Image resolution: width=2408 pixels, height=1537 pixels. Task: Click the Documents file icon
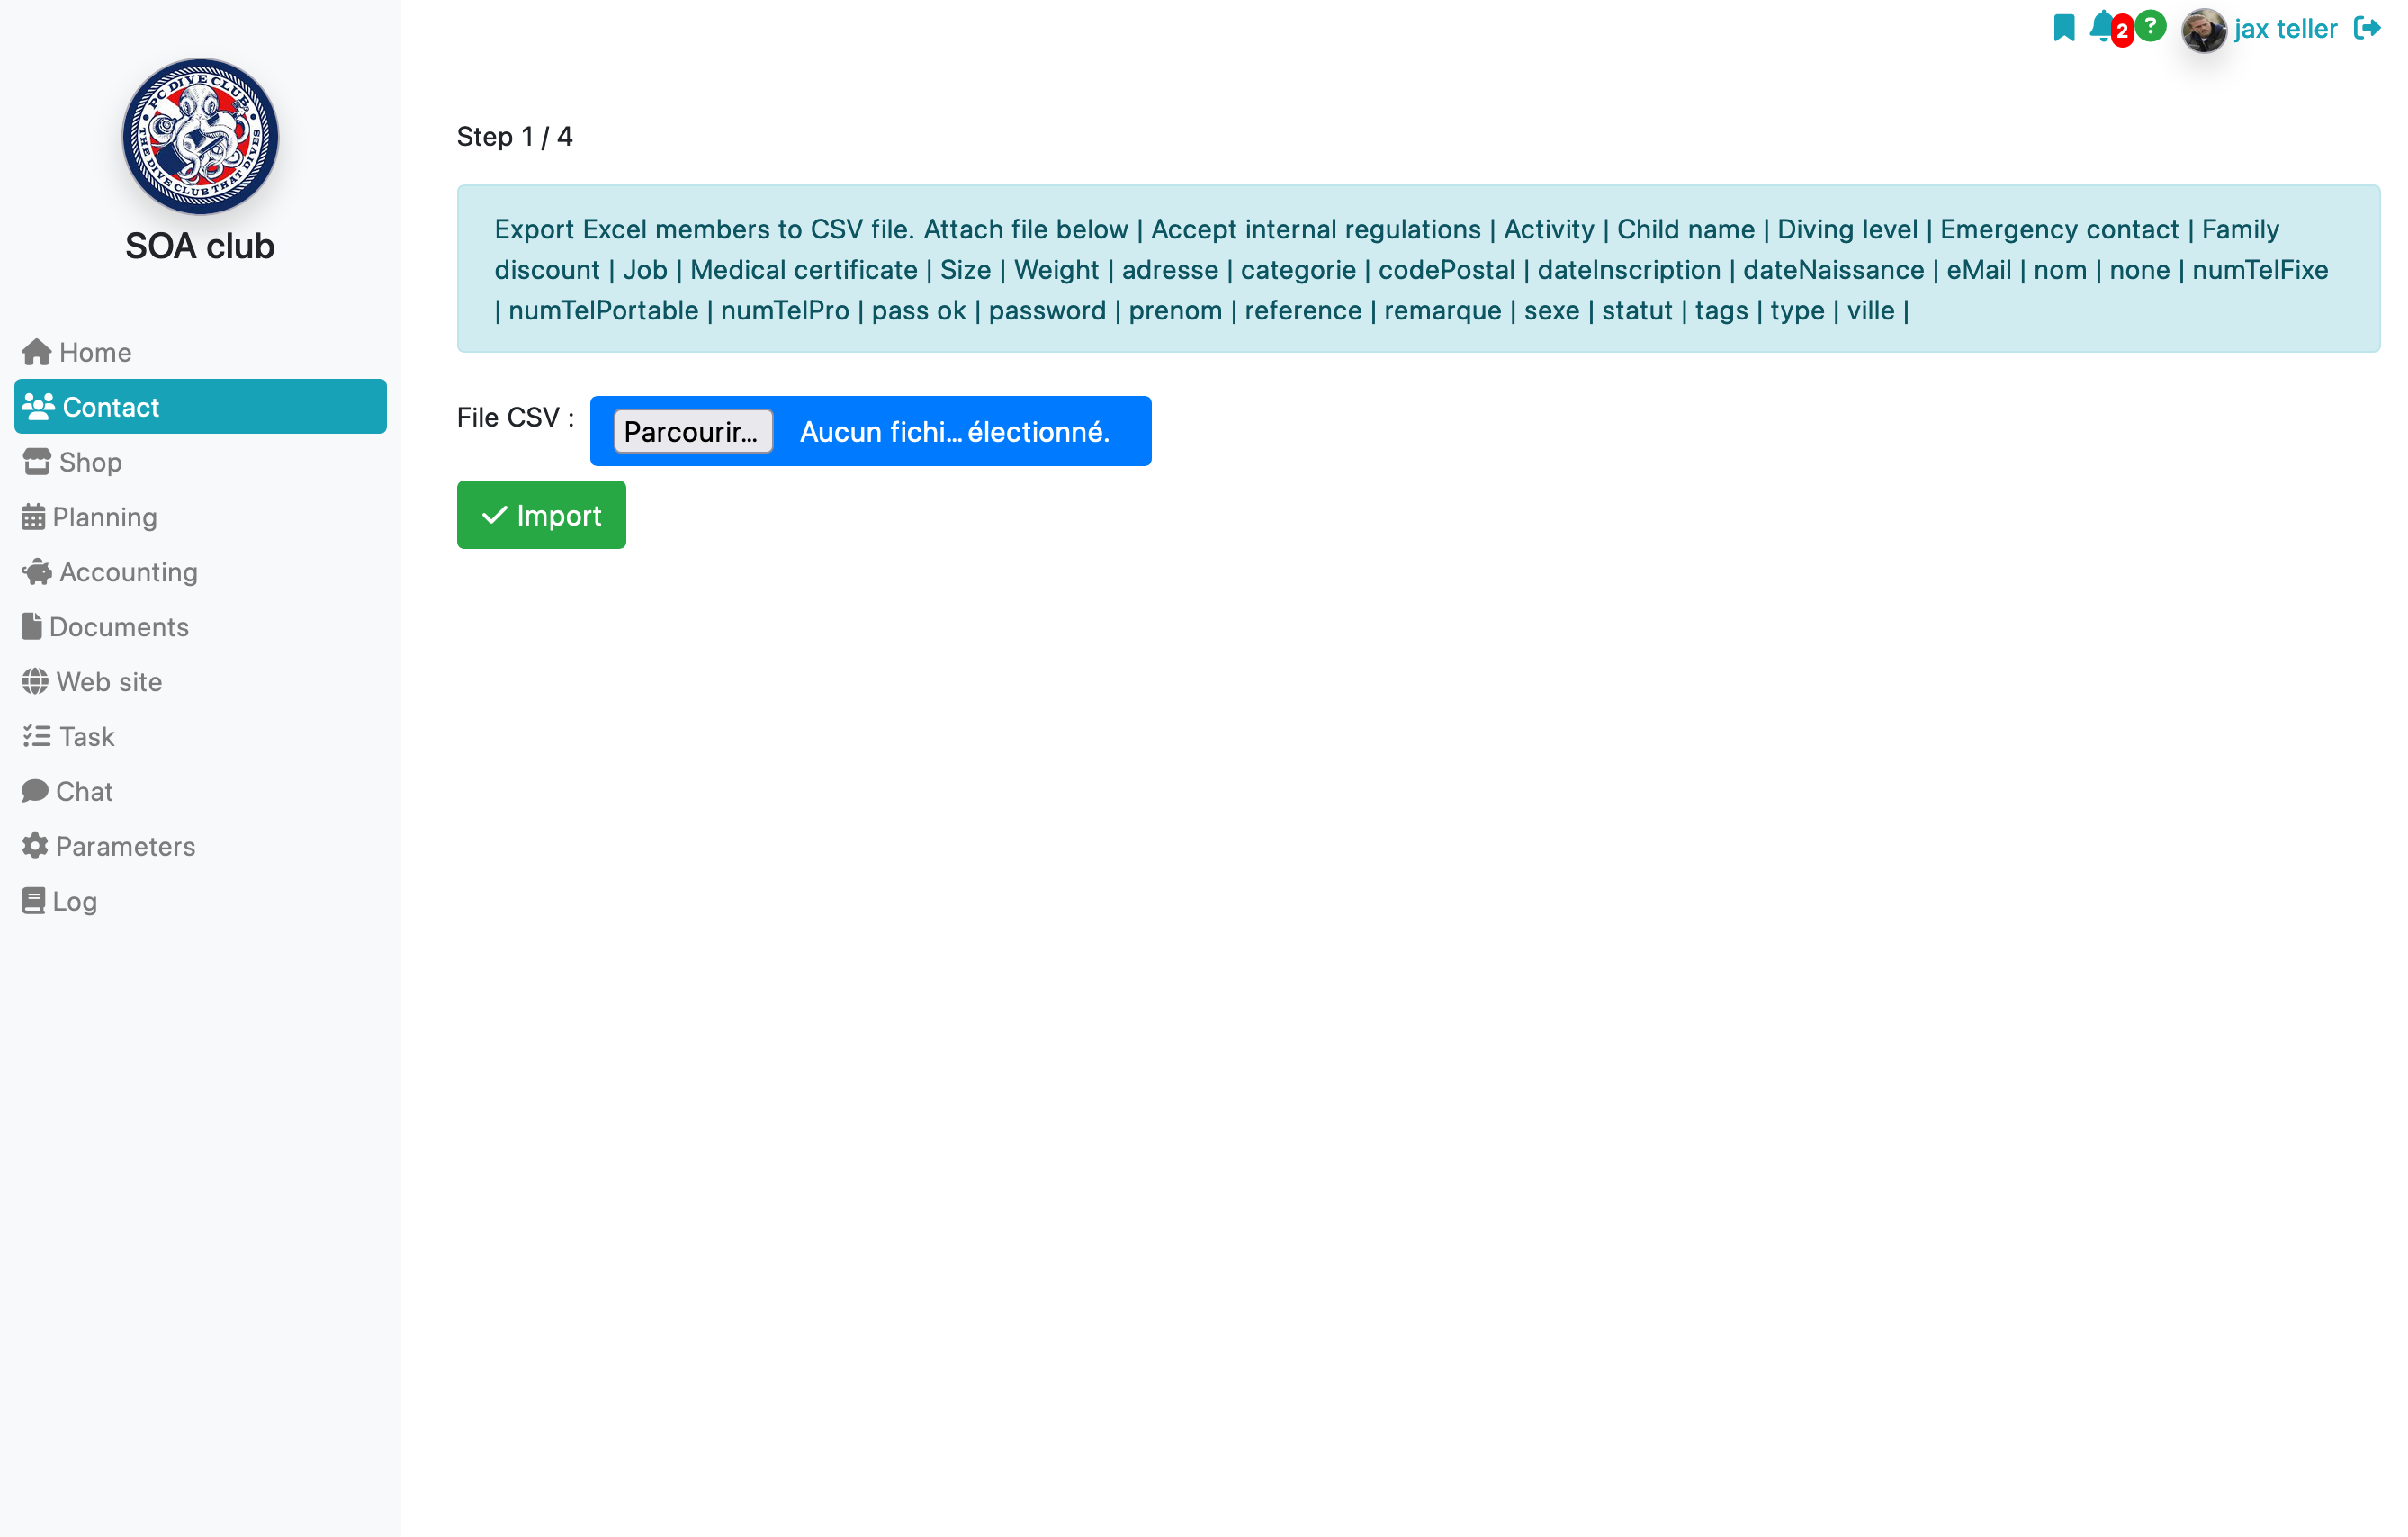[32, 626]
